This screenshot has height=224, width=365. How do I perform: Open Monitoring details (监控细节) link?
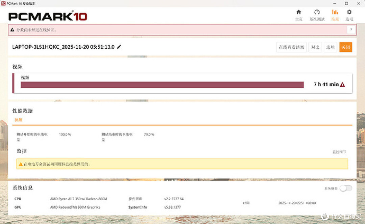click(339, 152)
